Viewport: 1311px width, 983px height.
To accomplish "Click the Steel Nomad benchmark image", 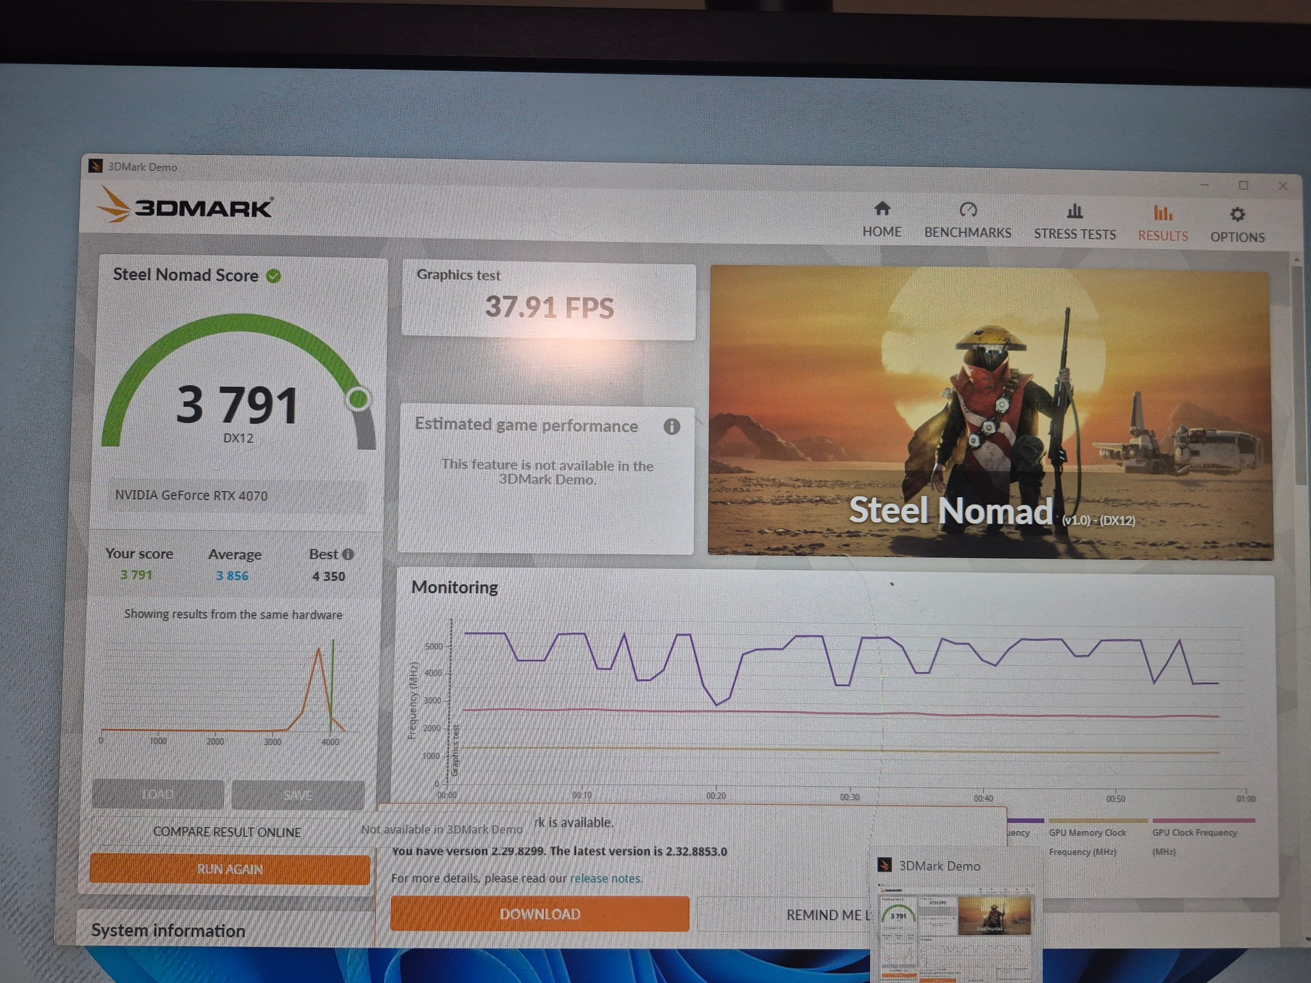I will click(990, 413).
